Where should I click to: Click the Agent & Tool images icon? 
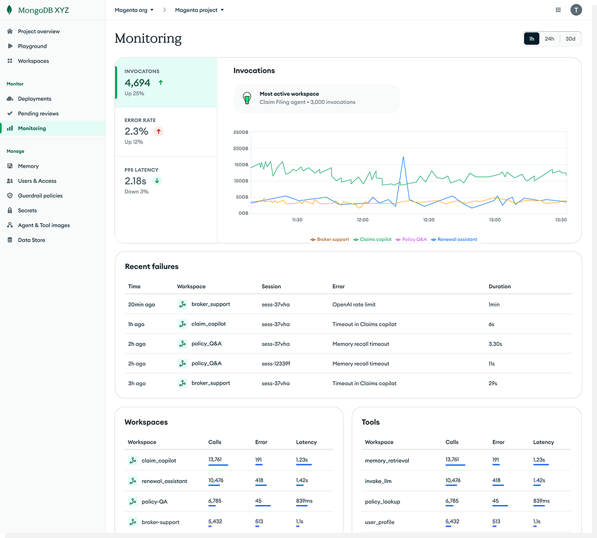click(x=10, y=225)
